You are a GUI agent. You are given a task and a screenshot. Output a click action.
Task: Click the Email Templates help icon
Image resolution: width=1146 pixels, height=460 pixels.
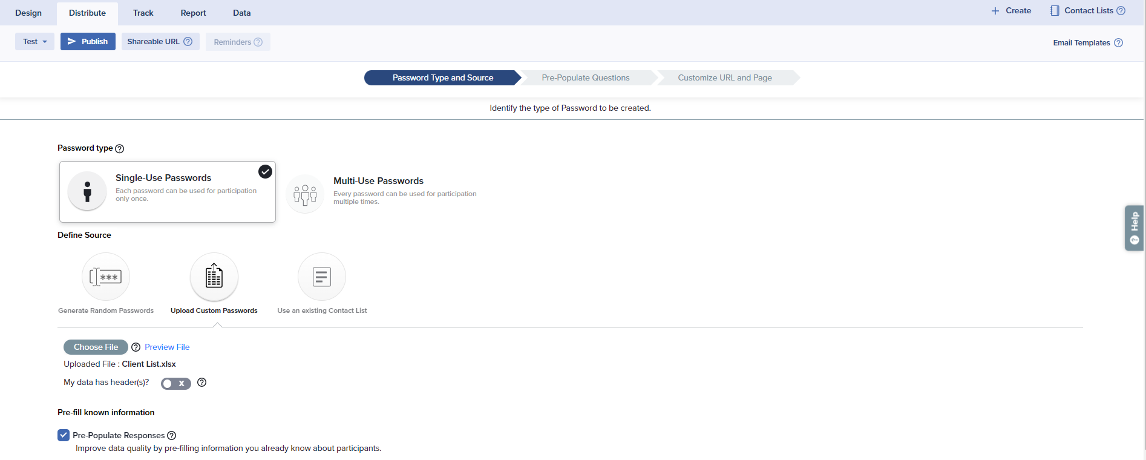click(x=1119, y=43)
